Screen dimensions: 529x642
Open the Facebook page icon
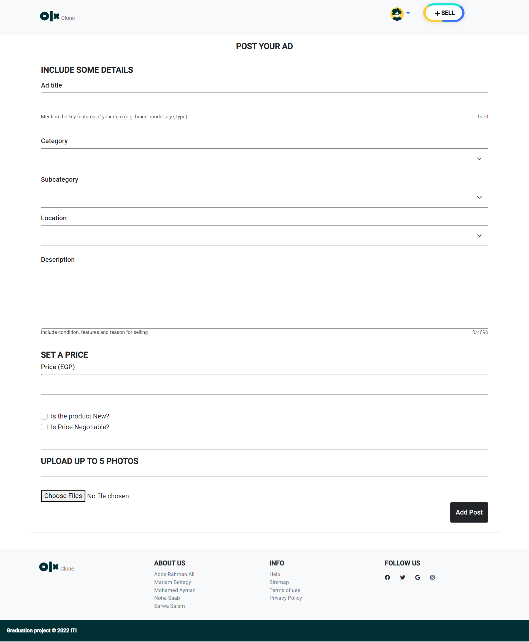tap(387, 577)
